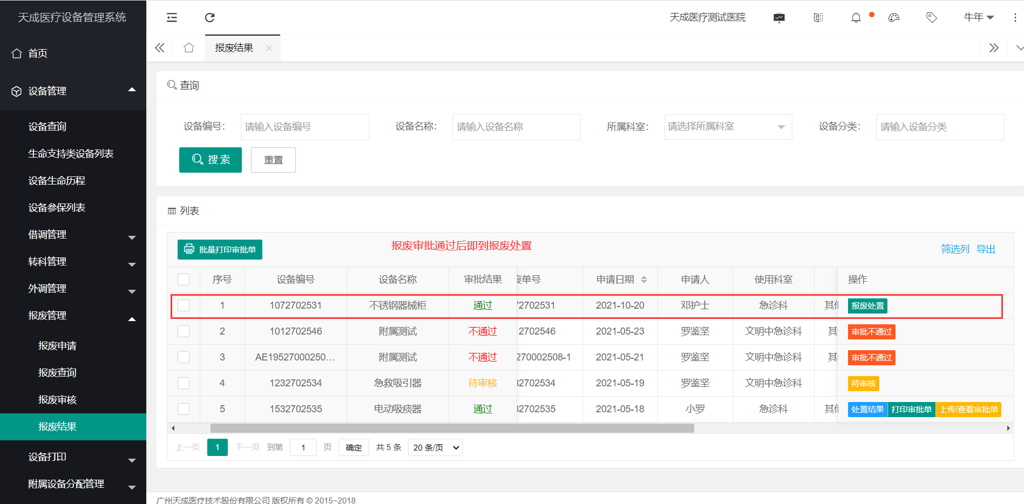Image resolution: width=1024 pixels, height=504 pixels.
Task: Check row 3 AE19527000250 checkbox
Action: [184, 357]
